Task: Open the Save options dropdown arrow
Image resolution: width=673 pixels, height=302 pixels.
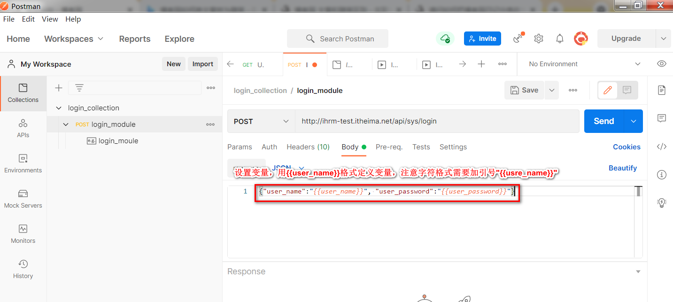Action: click(552, 90)
